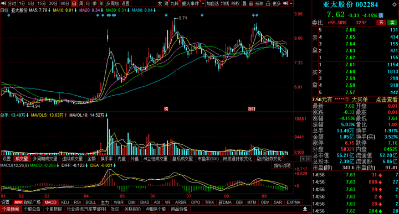Image resolution: width=399 pixels, height=214 pixels.
Task: Click the download icon in the news tab bar
Action: pos(305,209)
